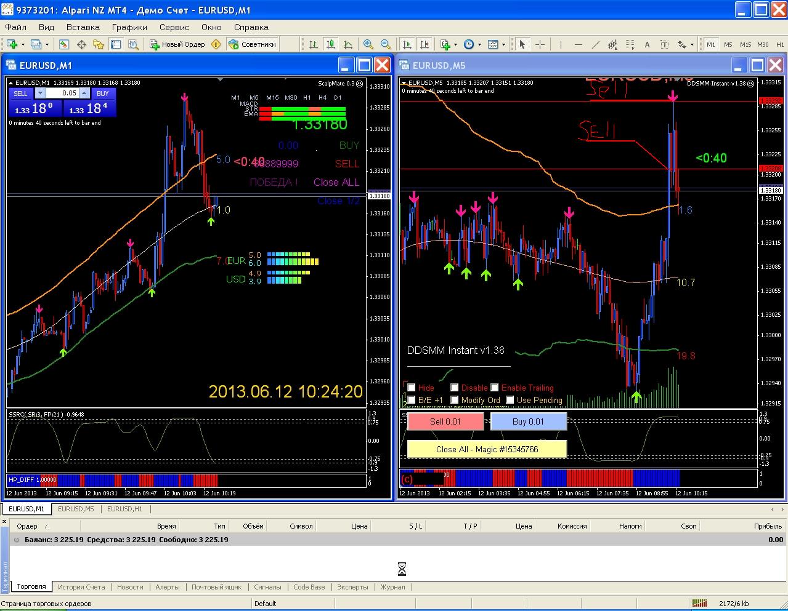Draw a Horizontal Line tool

coord(578,44)
